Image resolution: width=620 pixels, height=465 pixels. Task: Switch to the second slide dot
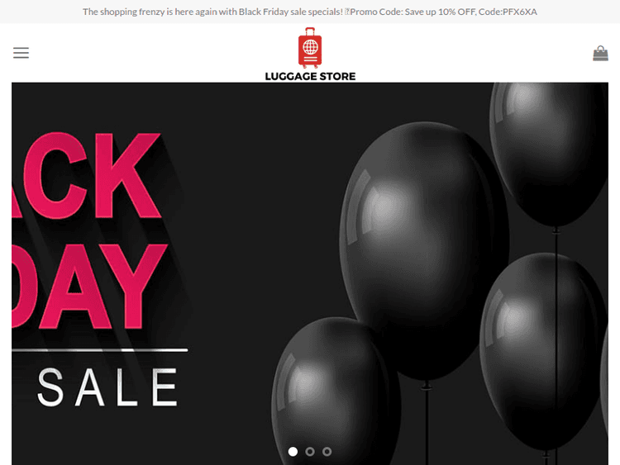pyautogui.click(x=310, y=451)
